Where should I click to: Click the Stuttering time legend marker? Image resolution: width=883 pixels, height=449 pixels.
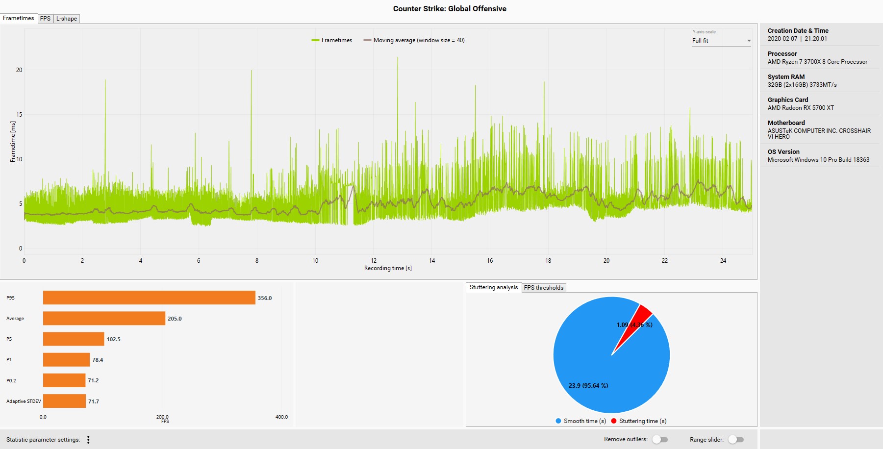coord(614,421)
